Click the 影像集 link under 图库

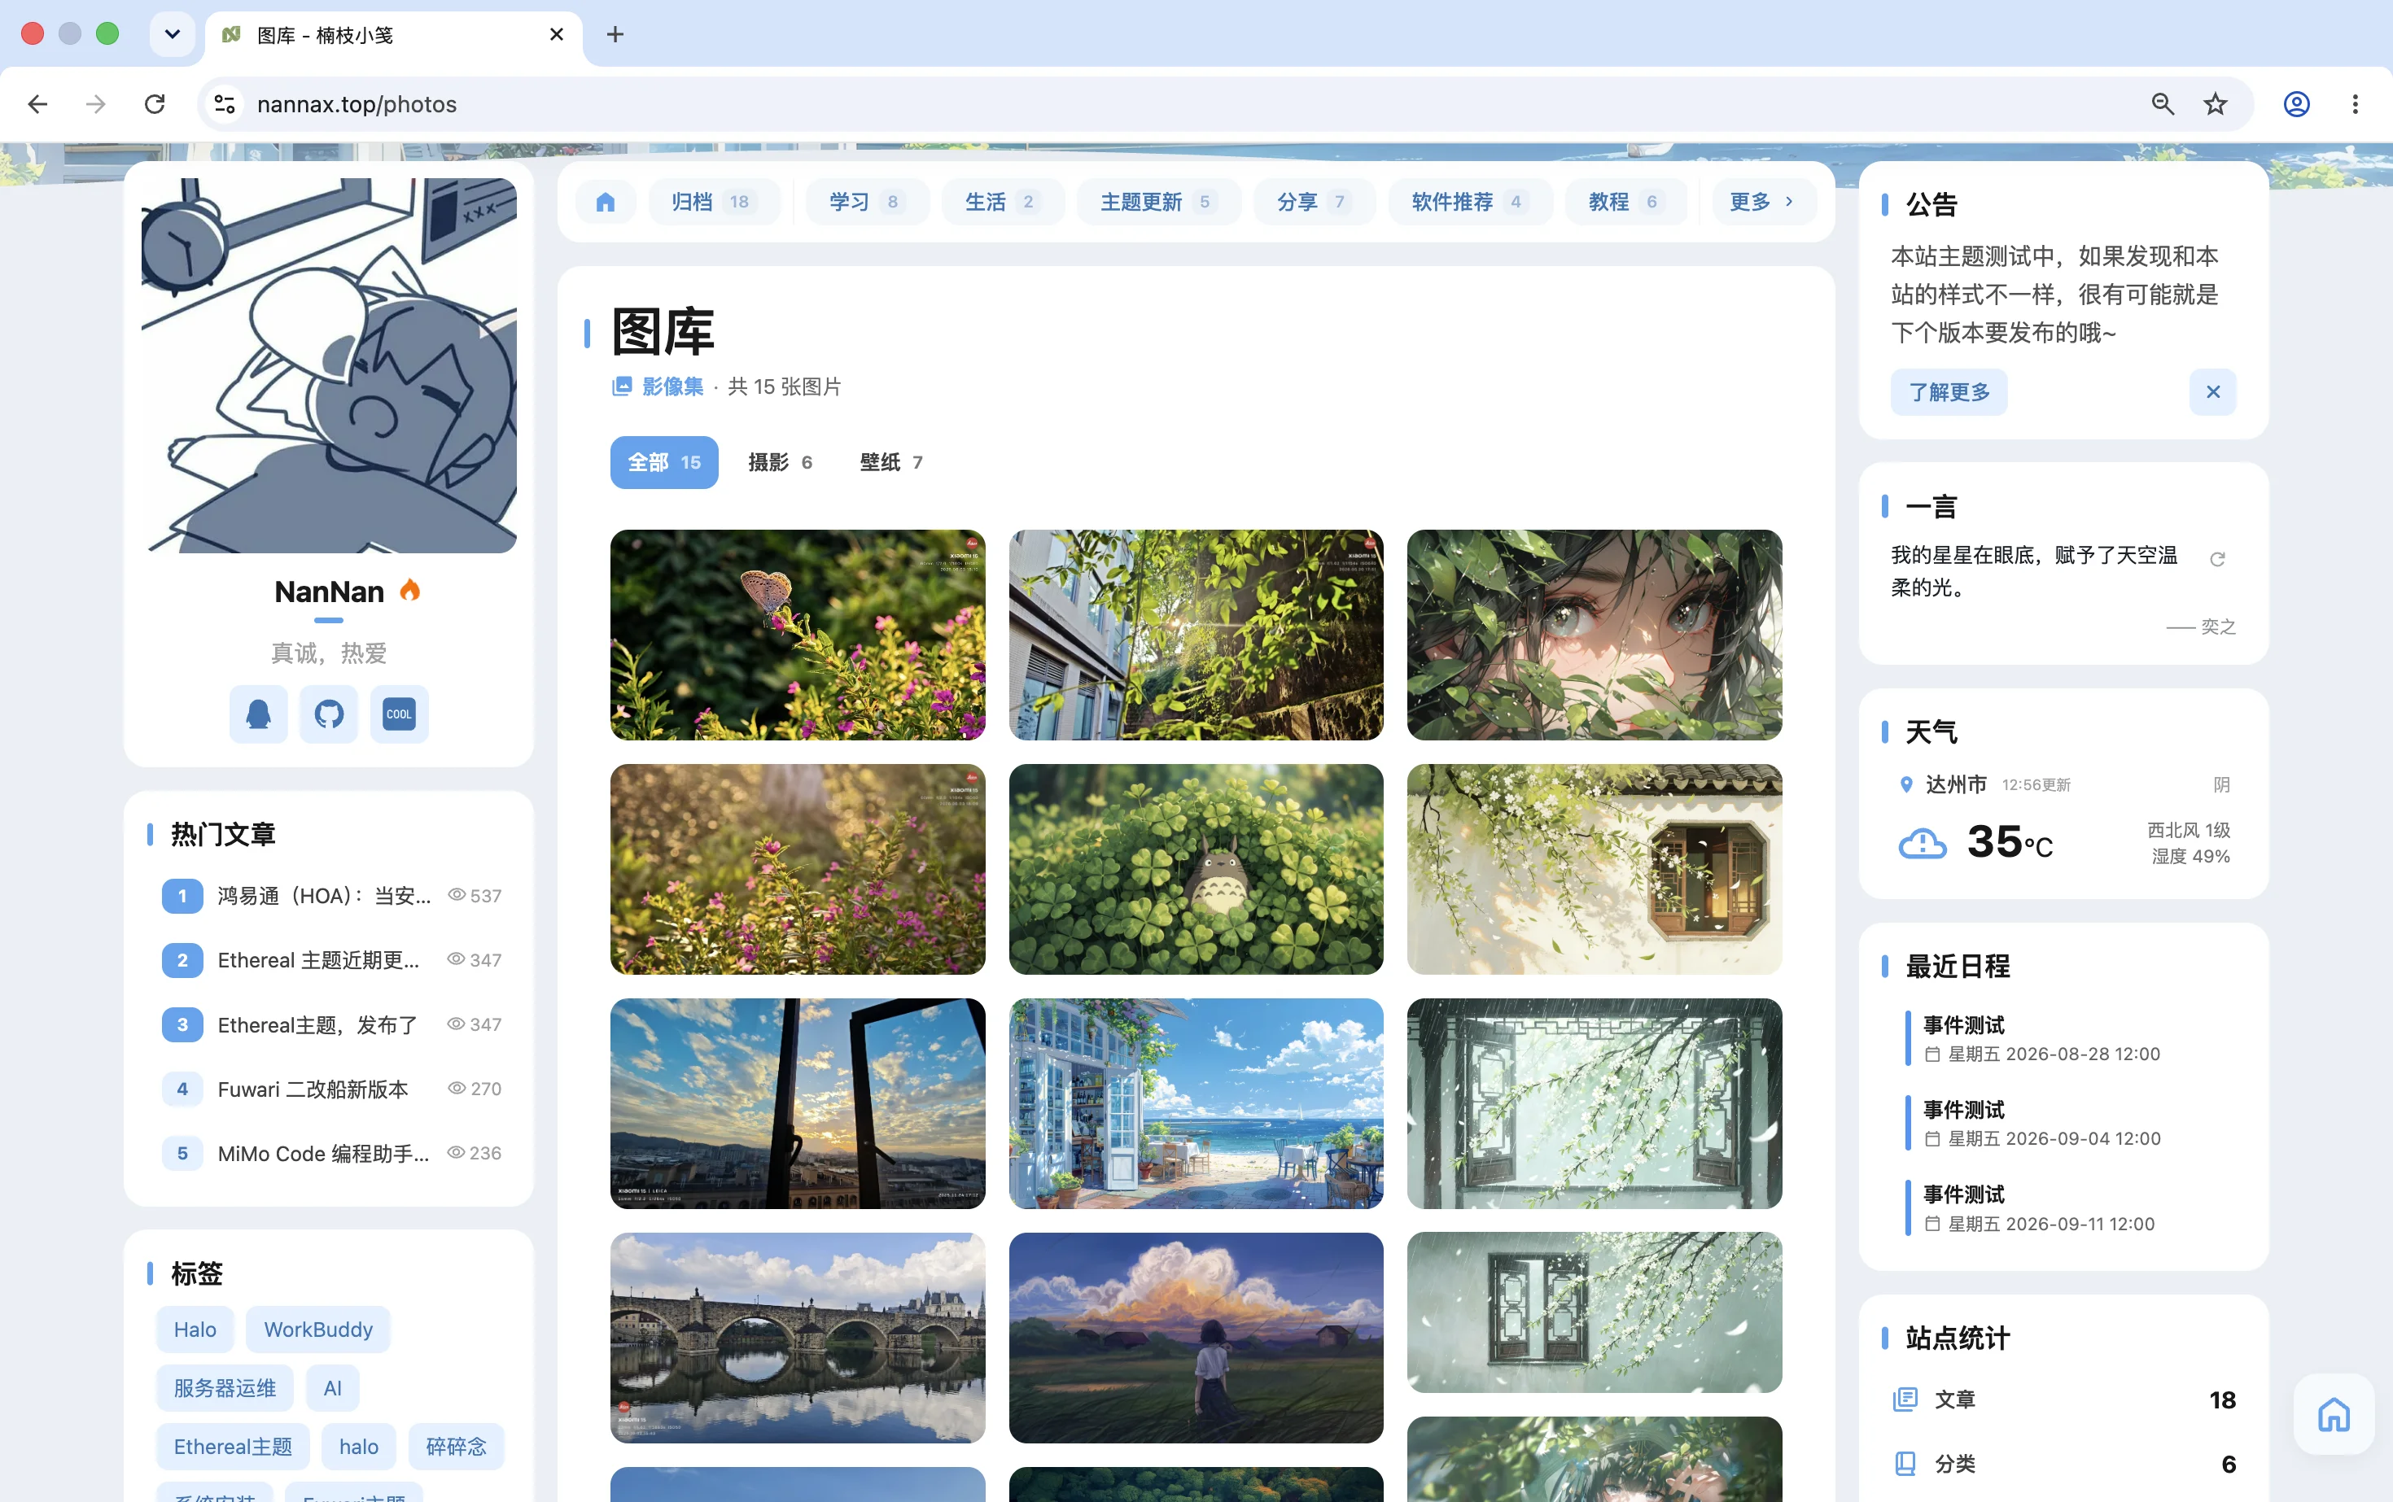point(672,386)
